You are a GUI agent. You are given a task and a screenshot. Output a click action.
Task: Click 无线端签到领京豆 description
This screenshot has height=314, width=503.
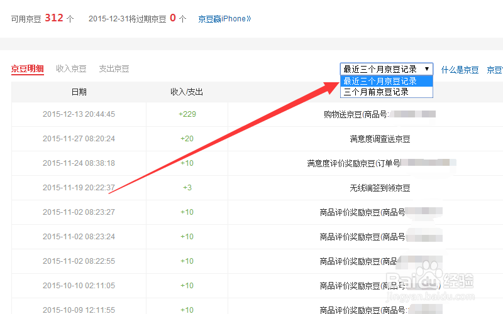point(380,188)
